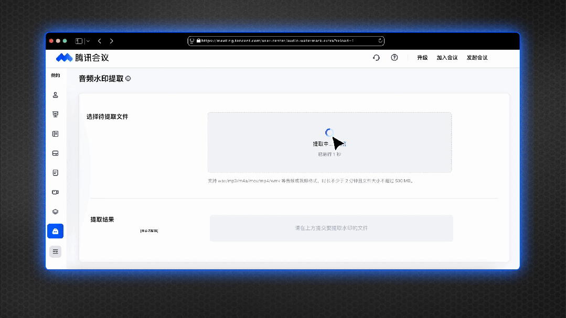This screenshot has width=566, height=318.
Task: Click the 提取结果 result placeholder box
Action: pos(332,228)
